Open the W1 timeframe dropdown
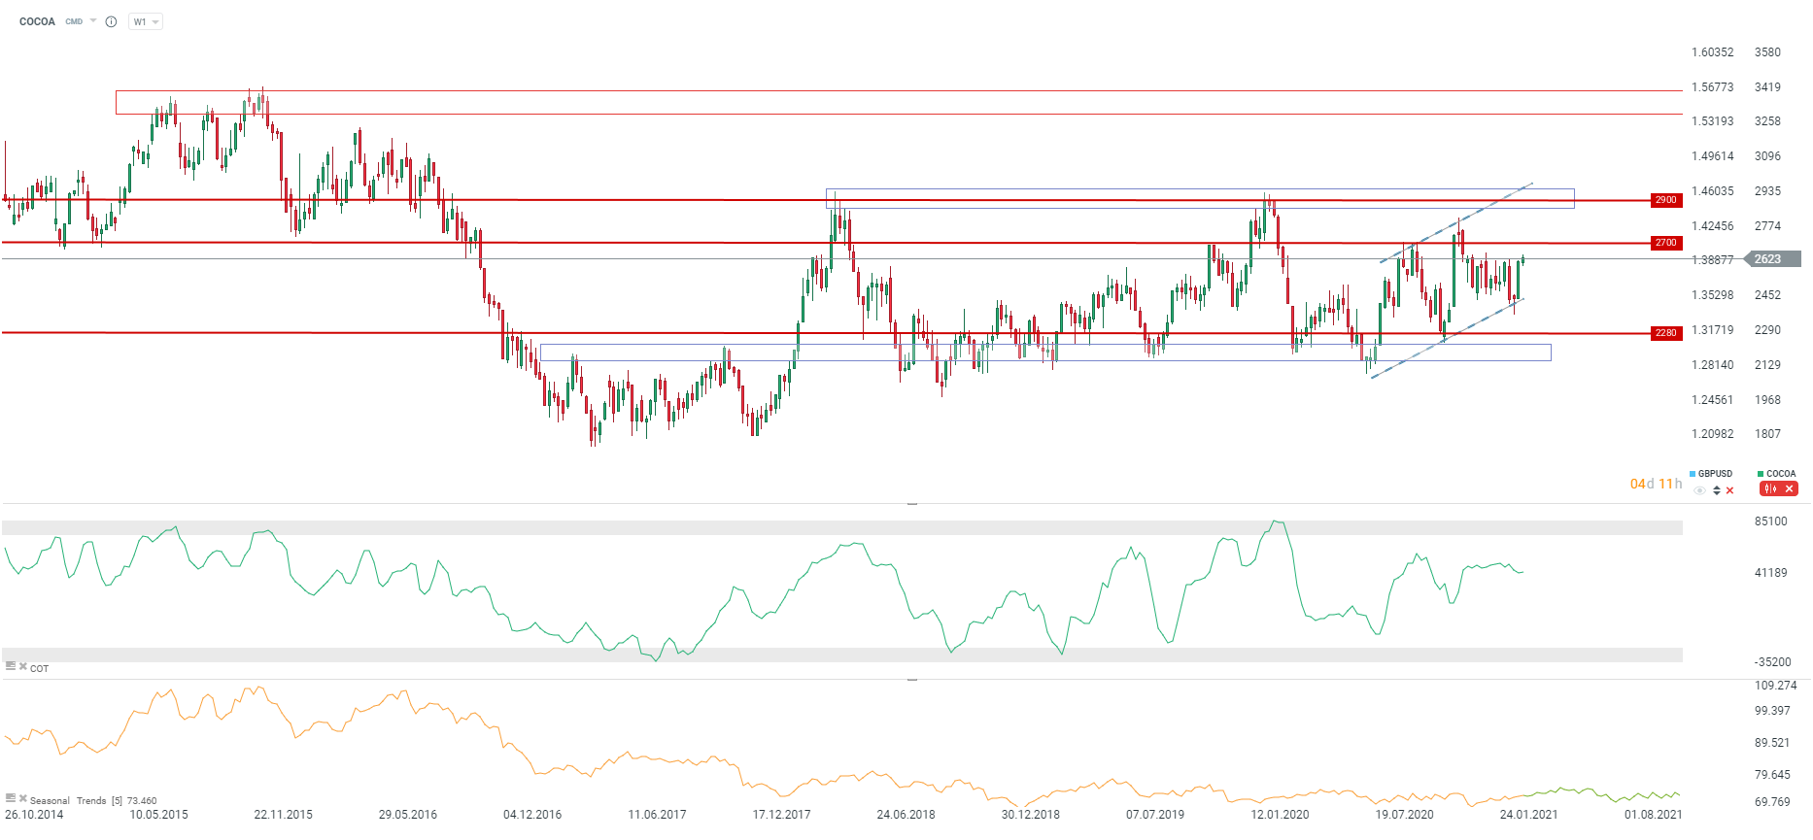This screenshot has width=1813, height=840. pyautogui.click(x=146, y=21)
